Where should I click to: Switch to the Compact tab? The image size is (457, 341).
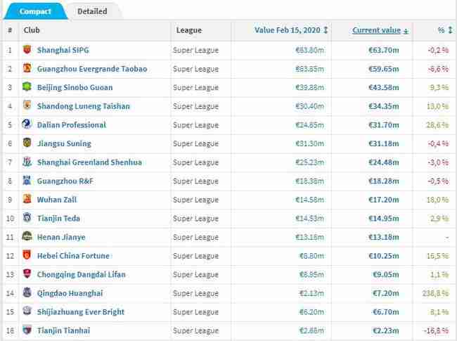tap(35, 11)
